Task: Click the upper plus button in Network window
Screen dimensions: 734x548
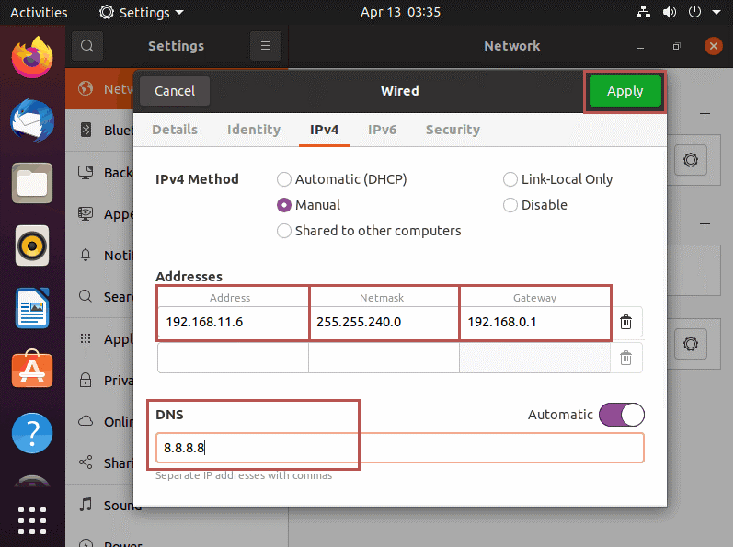Action: click(705, 114)
